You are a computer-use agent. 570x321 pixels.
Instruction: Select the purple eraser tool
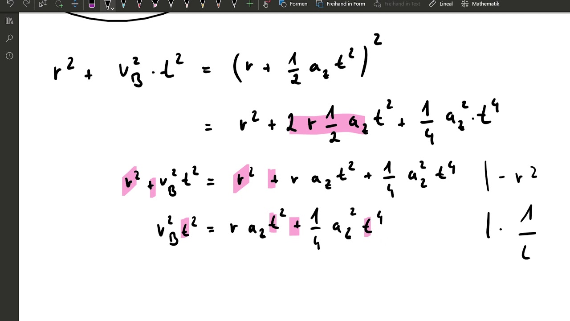tap(92, 4)
